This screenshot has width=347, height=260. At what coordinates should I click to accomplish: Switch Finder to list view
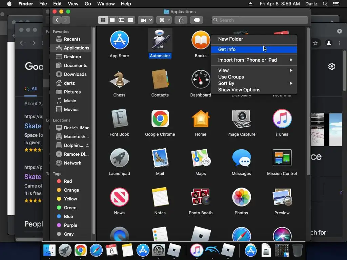point(112,20)
